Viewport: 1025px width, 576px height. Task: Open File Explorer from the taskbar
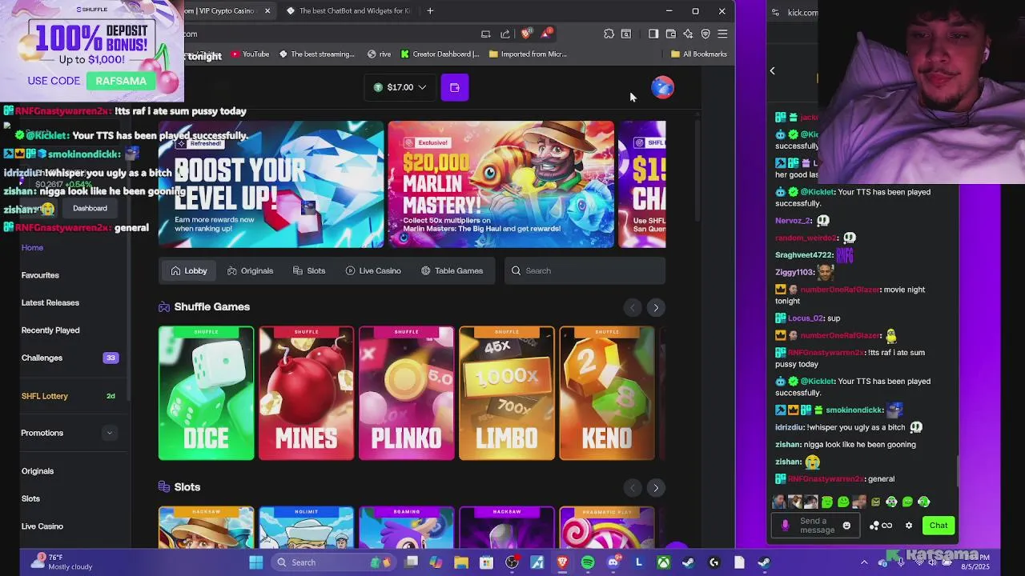pyautogui.click(x=461, y=562)
